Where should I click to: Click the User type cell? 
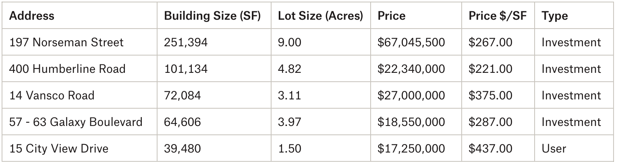tap(554, 148)
